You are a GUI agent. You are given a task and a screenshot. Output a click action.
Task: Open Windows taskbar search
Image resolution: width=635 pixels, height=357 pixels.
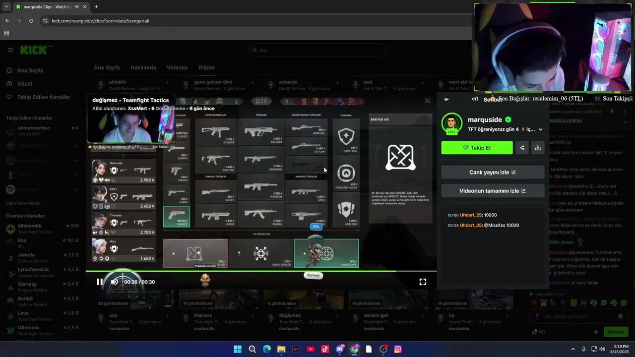click(252, 349)
